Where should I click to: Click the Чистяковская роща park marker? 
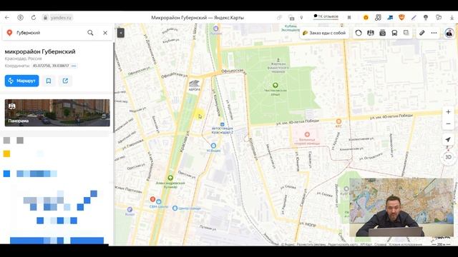[275, 86]
